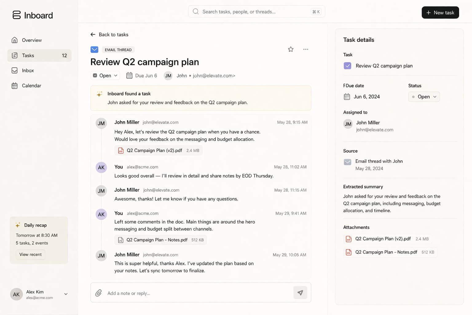Open the more options ellipsis menu

(x=305, y=49)
